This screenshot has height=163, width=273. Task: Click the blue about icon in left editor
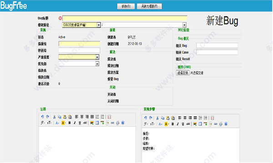[x=123, y=123]
